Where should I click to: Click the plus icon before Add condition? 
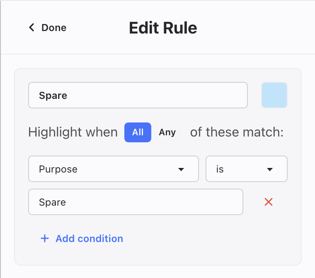tap(45, 239)
